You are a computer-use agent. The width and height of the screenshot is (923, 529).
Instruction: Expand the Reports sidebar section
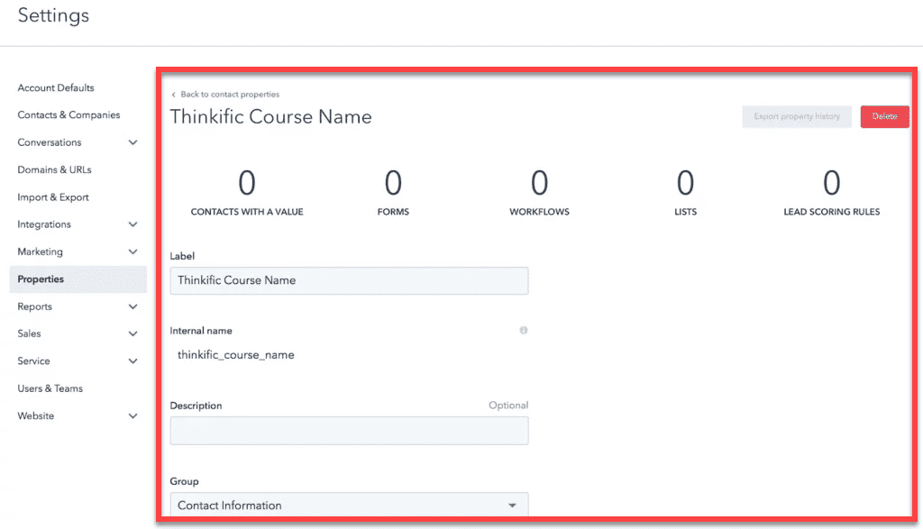point(133,306)
